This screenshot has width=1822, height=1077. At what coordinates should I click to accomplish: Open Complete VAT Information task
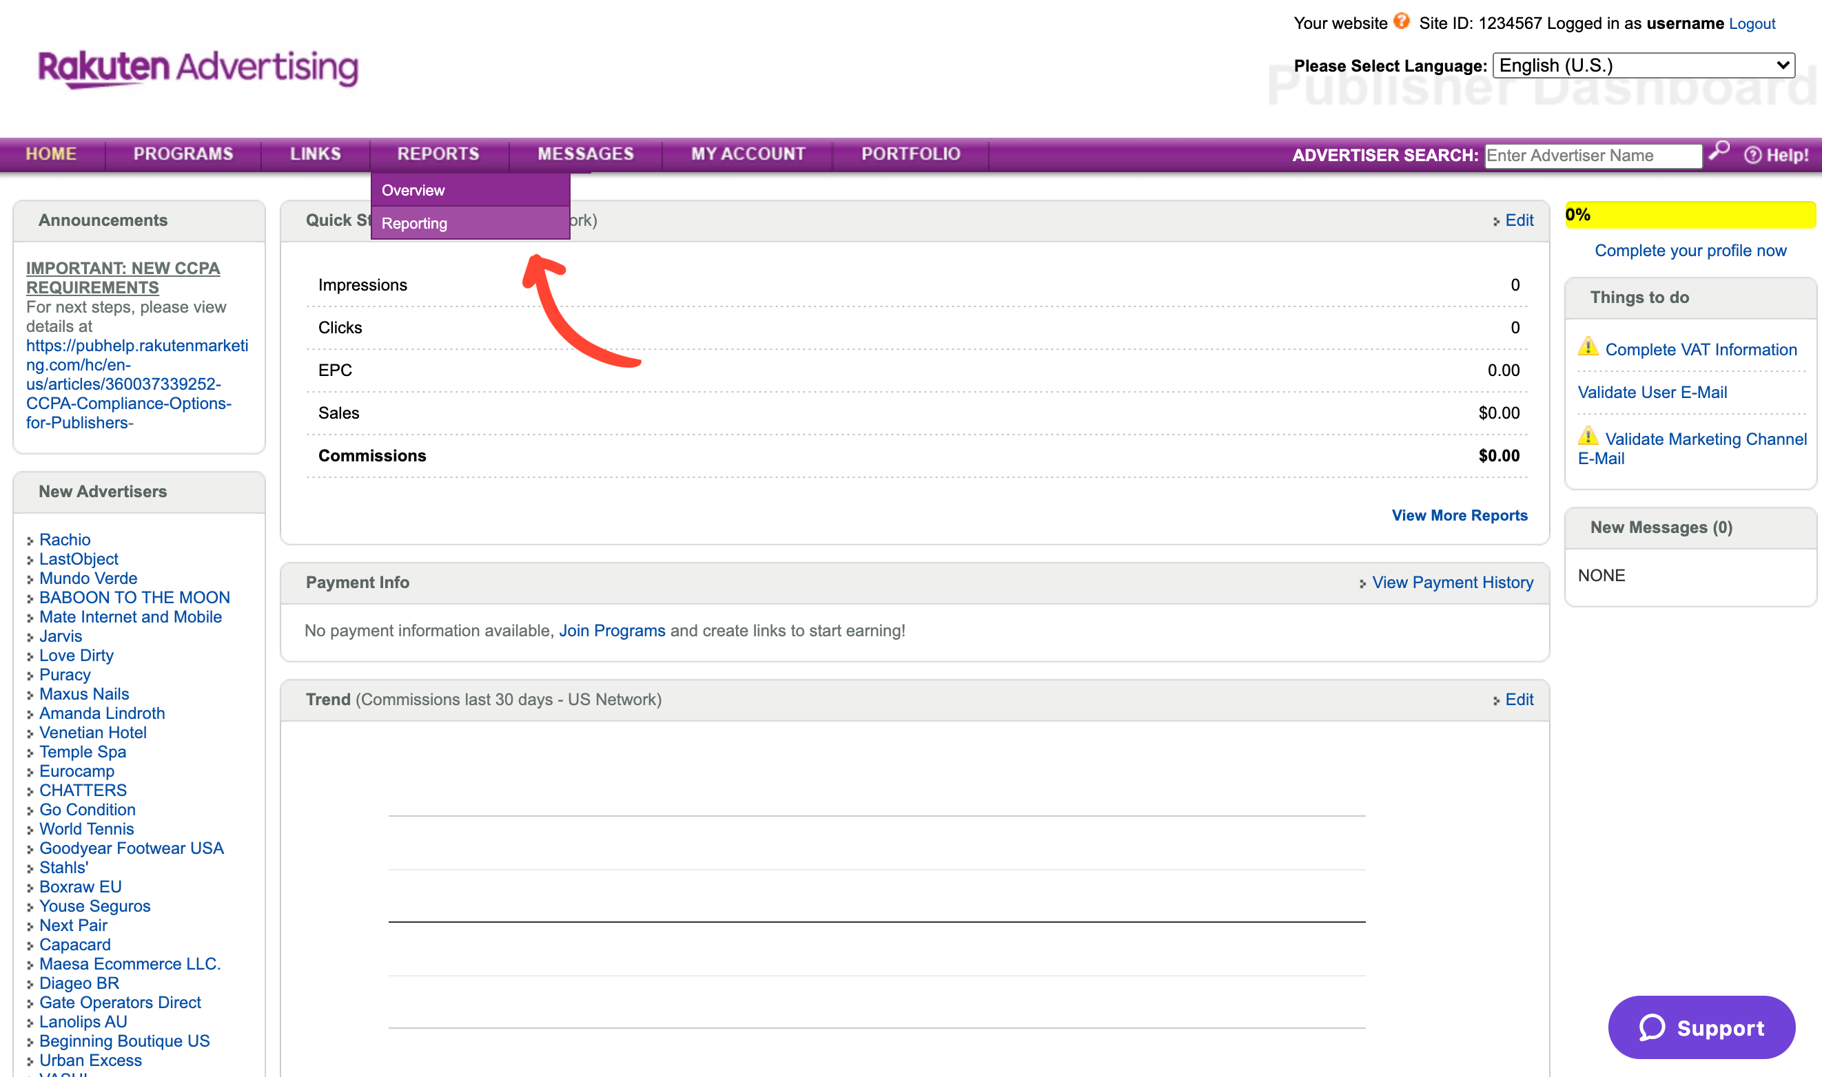coord(1701,349)
